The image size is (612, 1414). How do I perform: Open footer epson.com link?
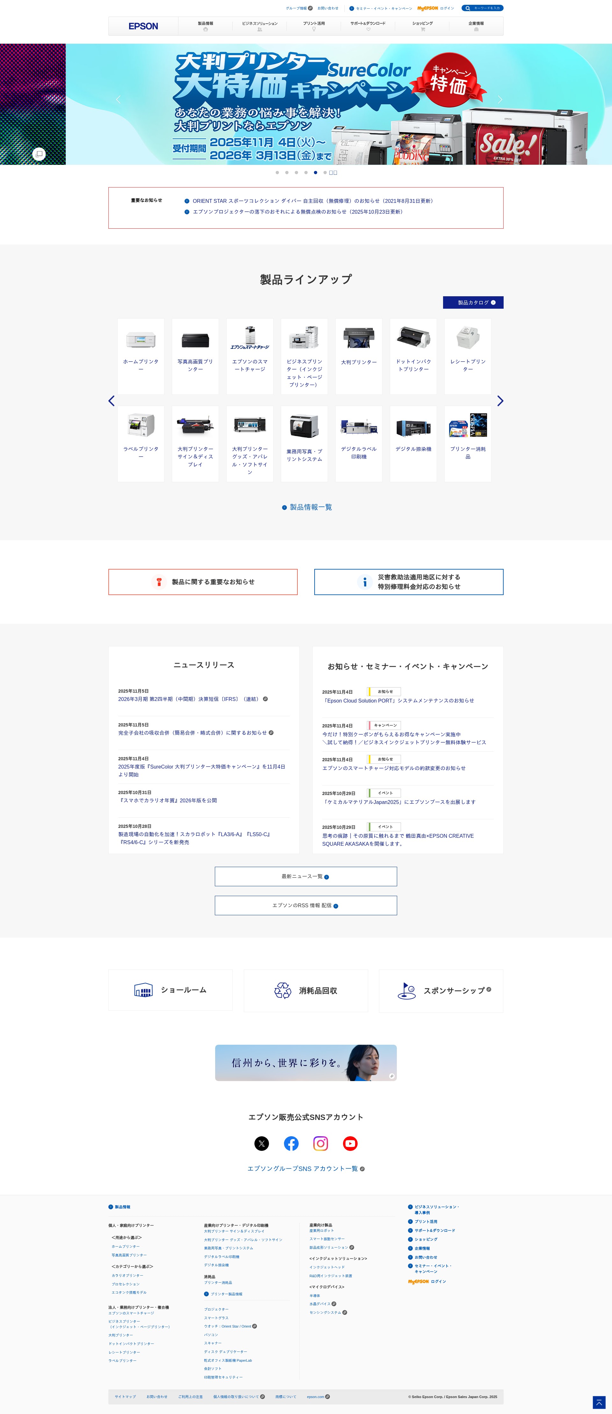[x=318, y=1396]
